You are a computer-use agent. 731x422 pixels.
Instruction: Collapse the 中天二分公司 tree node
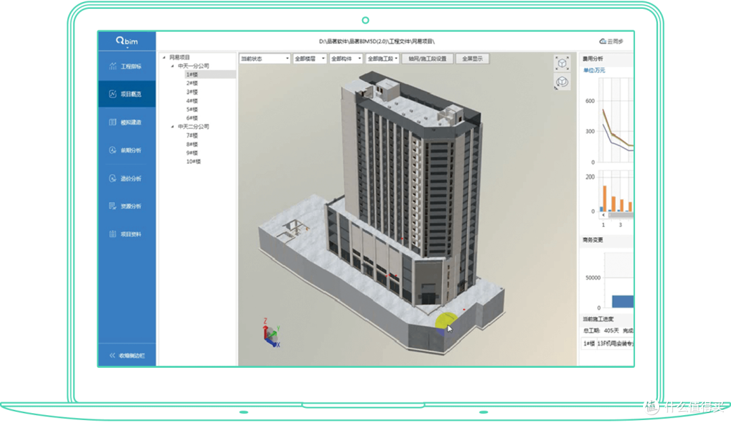pos(173,127)
